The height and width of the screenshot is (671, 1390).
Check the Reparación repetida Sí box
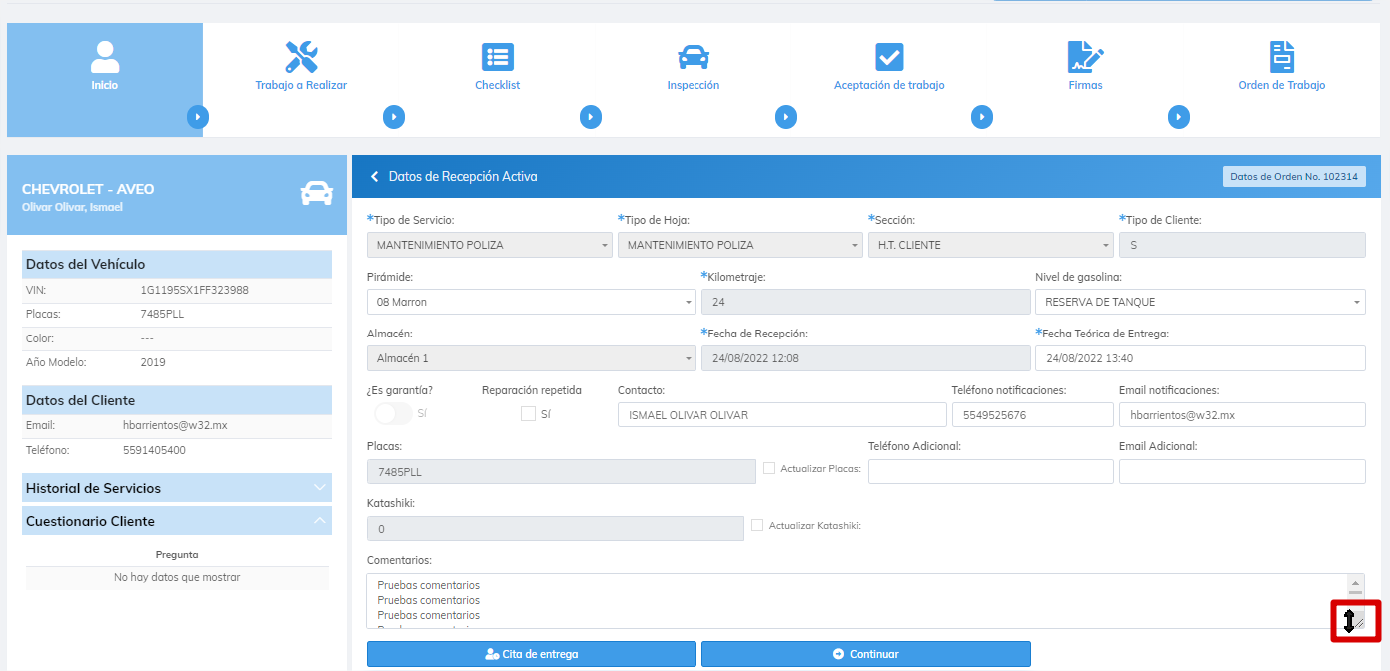pos(528,414)
